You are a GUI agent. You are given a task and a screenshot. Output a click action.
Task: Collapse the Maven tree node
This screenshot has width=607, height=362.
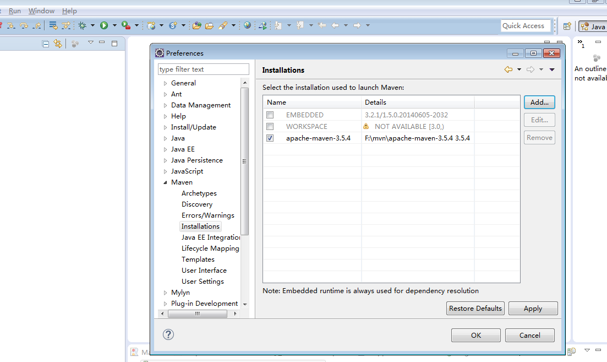[165, 182]
